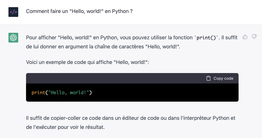Click the print("Hello, world!") code line
This screenshot has height=138, width=262.
tap(62, 93)
